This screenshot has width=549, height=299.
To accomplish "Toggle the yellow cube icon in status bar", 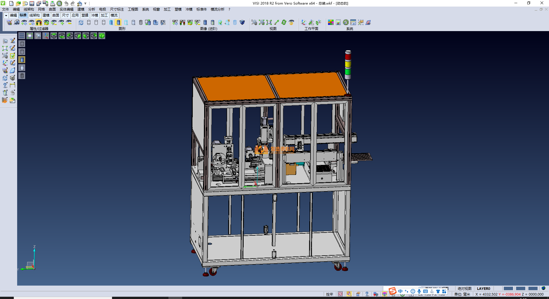I will tap(385, 294).
